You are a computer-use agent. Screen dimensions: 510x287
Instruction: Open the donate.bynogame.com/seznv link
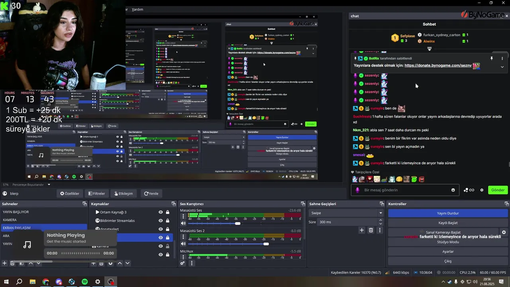click(x=438, y=65)
